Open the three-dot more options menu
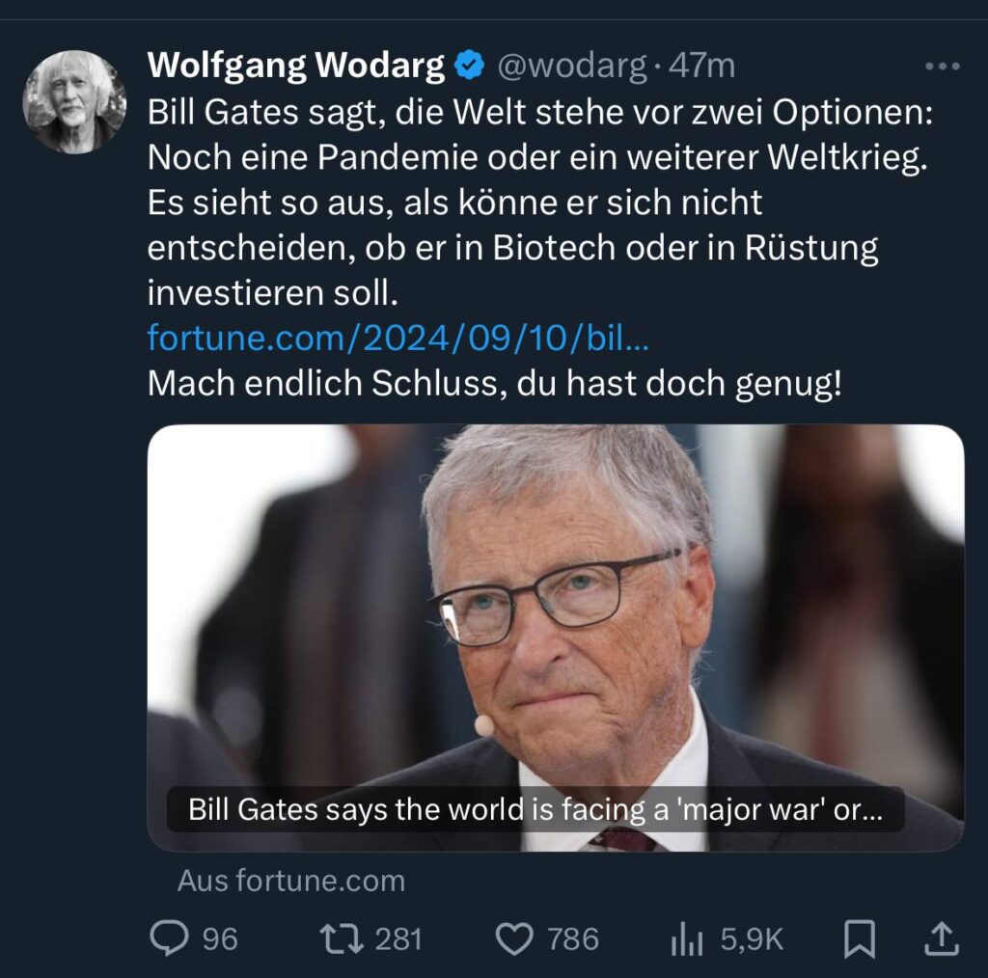The width and height of the screenshot is (988, 978). [943, 67]
